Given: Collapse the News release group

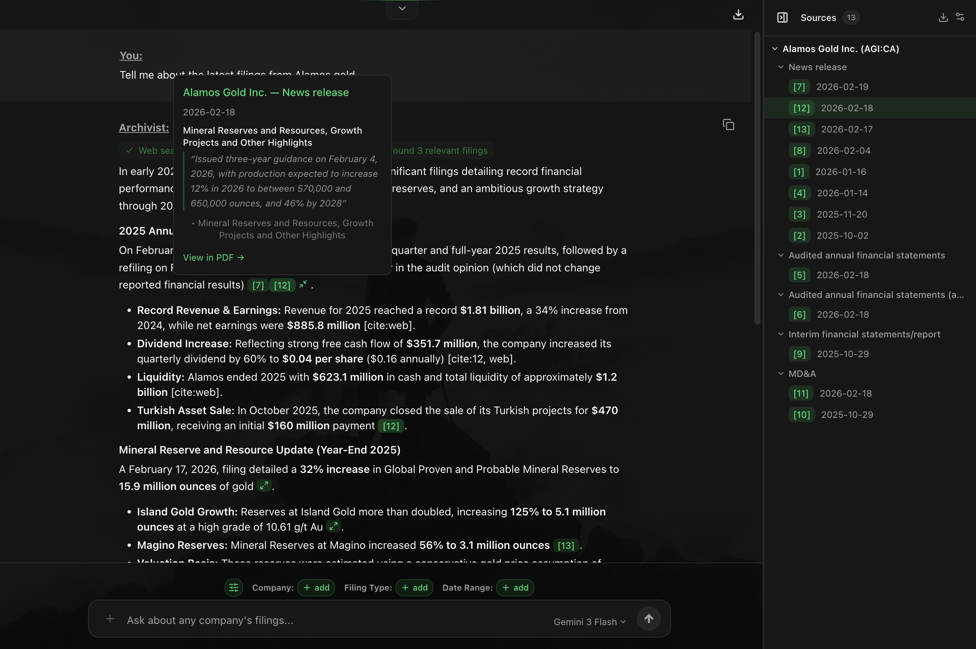Looking at the screenshot, I should [781, 67].
